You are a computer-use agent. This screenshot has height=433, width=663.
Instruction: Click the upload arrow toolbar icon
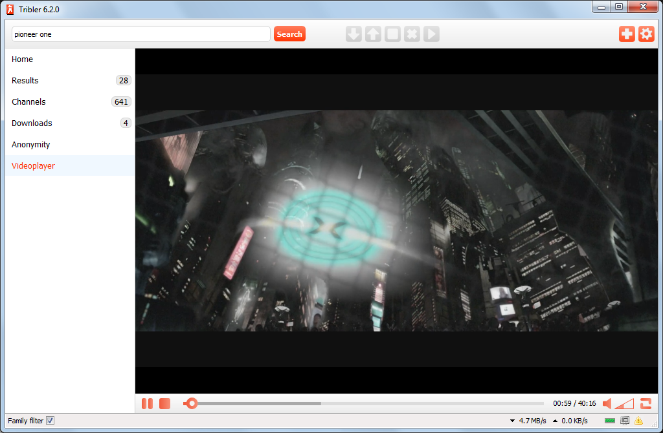pyautogui.click(x=373, y=34)
